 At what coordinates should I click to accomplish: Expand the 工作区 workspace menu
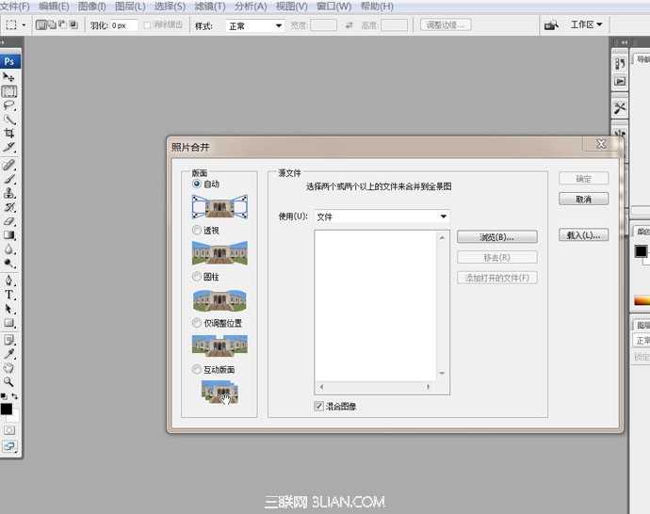[x=587, y=24]
